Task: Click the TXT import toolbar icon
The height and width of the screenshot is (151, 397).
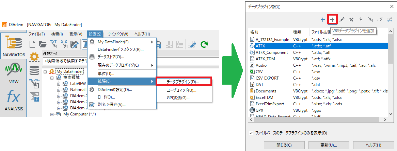Action: pos(53,44)
